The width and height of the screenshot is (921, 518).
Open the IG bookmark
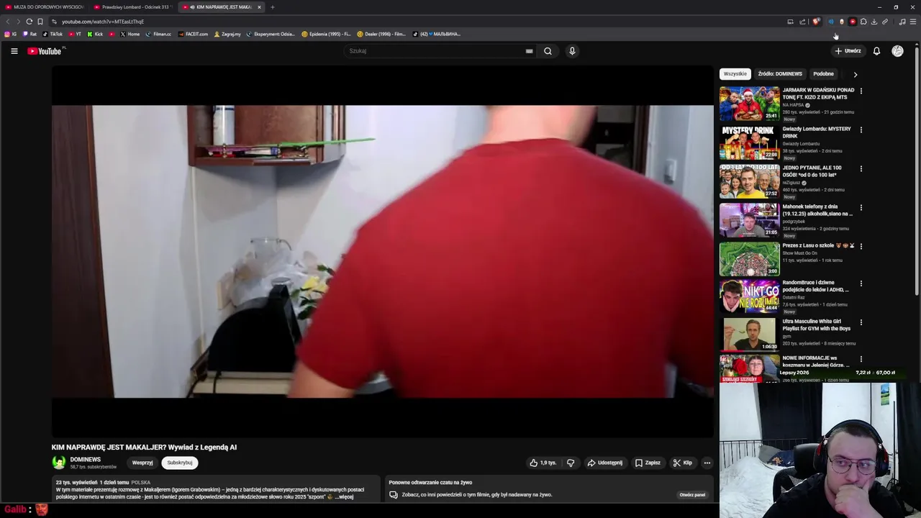(11, 34)
